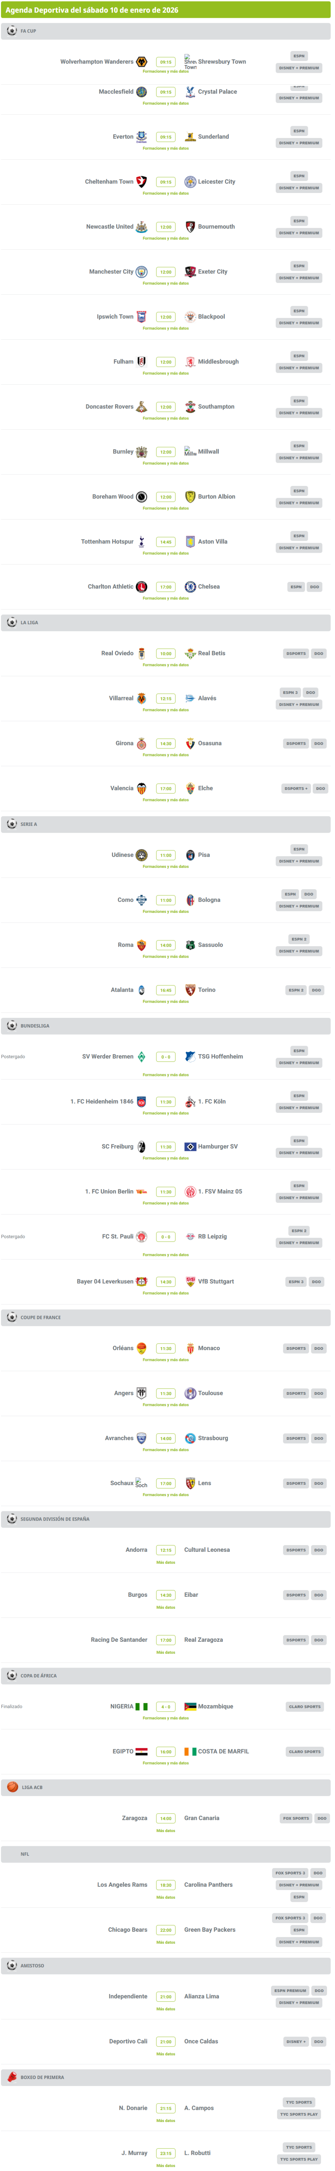The height and width of the screenshot is (2171, 335).
Task: Click the TyC Sports Play tag for Donaire fight
Action: pyautogui.click(x=299, y=2114)
